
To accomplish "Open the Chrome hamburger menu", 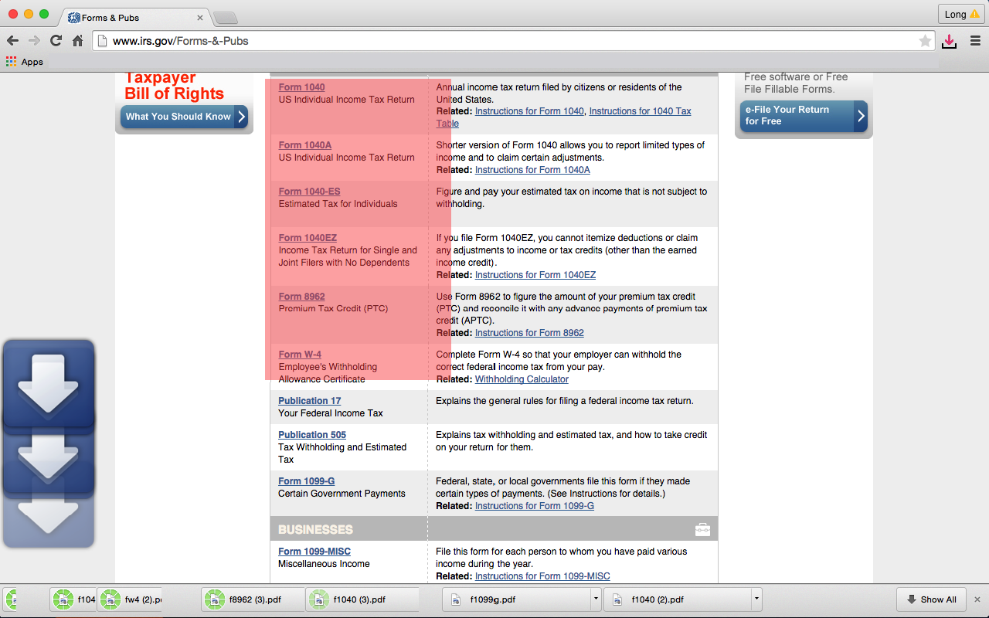I will click(975, 41).
